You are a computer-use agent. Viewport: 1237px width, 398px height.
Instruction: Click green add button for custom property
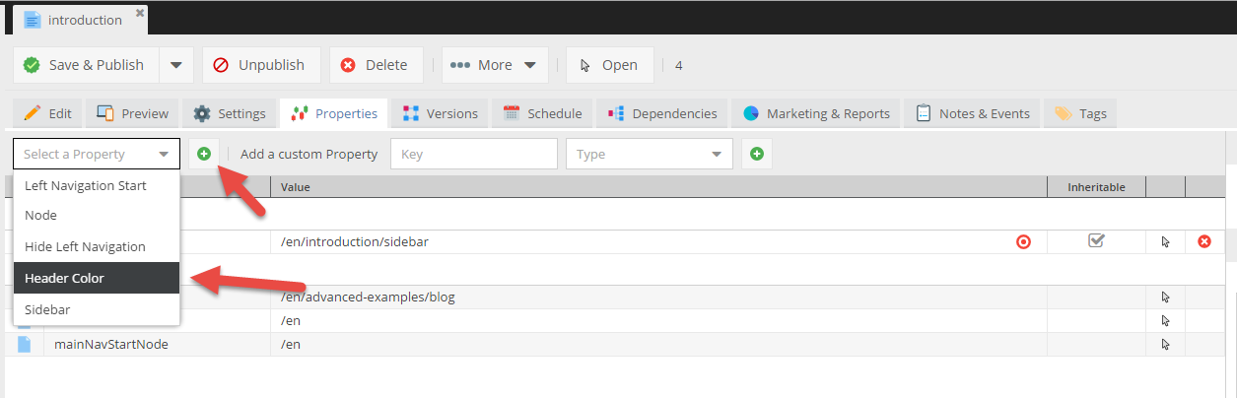[757, 154]
